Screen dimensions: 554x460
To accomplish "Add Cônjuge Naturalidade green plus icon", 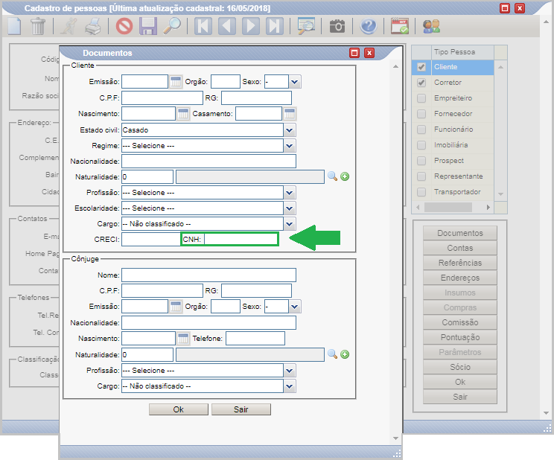I will coord(345,354).
